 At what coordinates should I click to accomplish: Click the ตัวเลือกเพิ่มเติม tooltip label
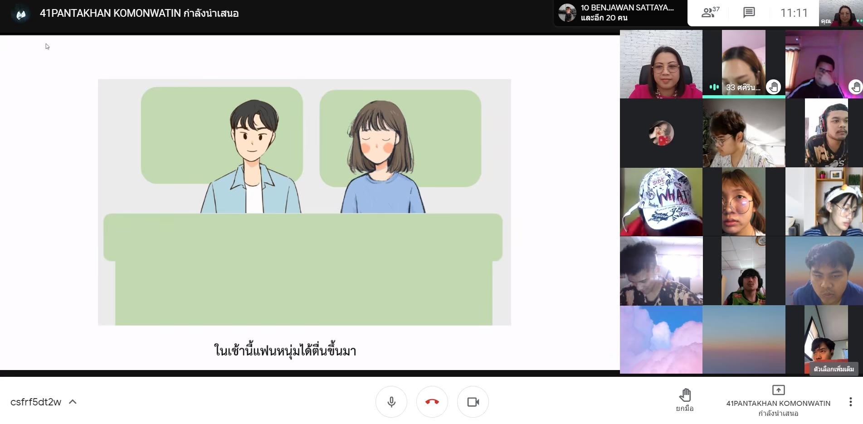click(x=834, y=369)
